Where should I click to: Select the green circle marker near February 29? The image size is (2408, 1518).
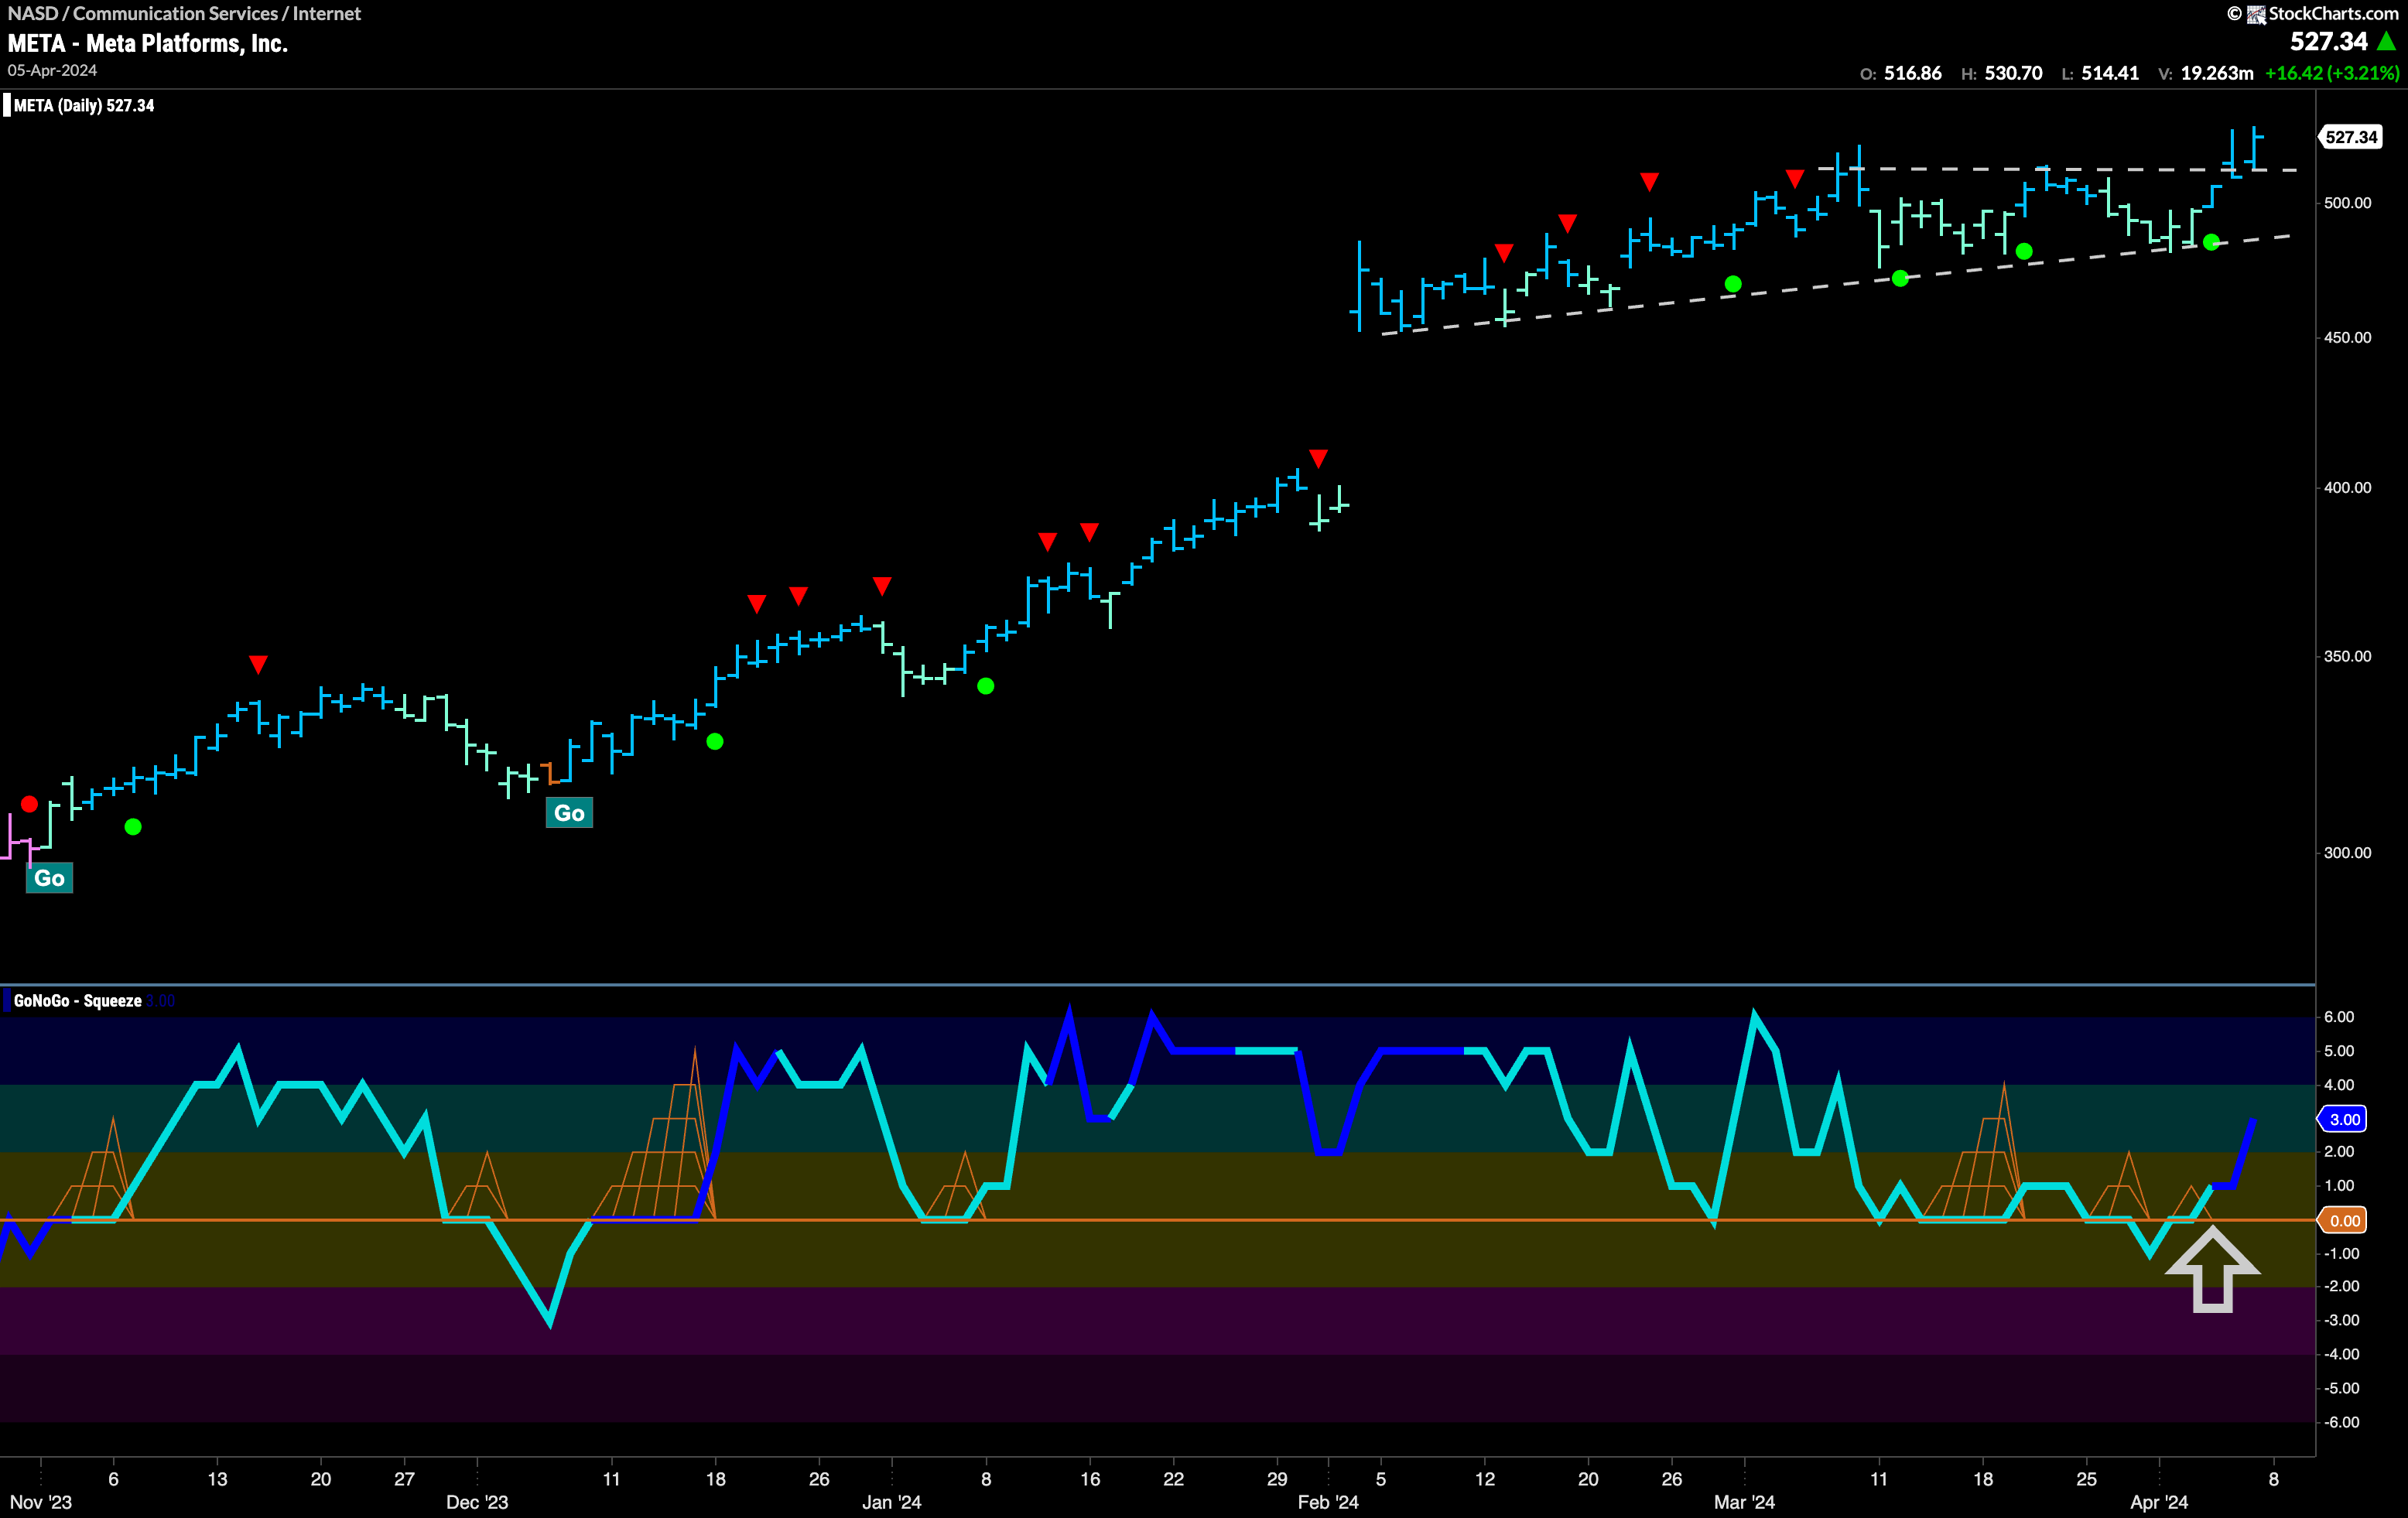[x=1733, y=285]
